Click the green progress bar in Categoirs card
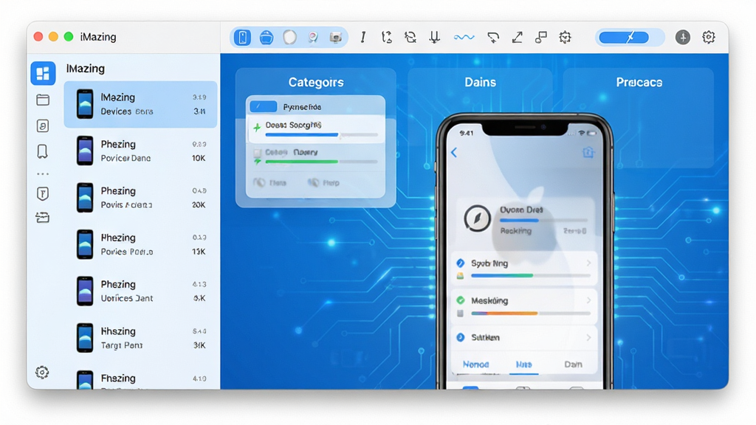This screenshot has height=425, width=756. (322, 162)
